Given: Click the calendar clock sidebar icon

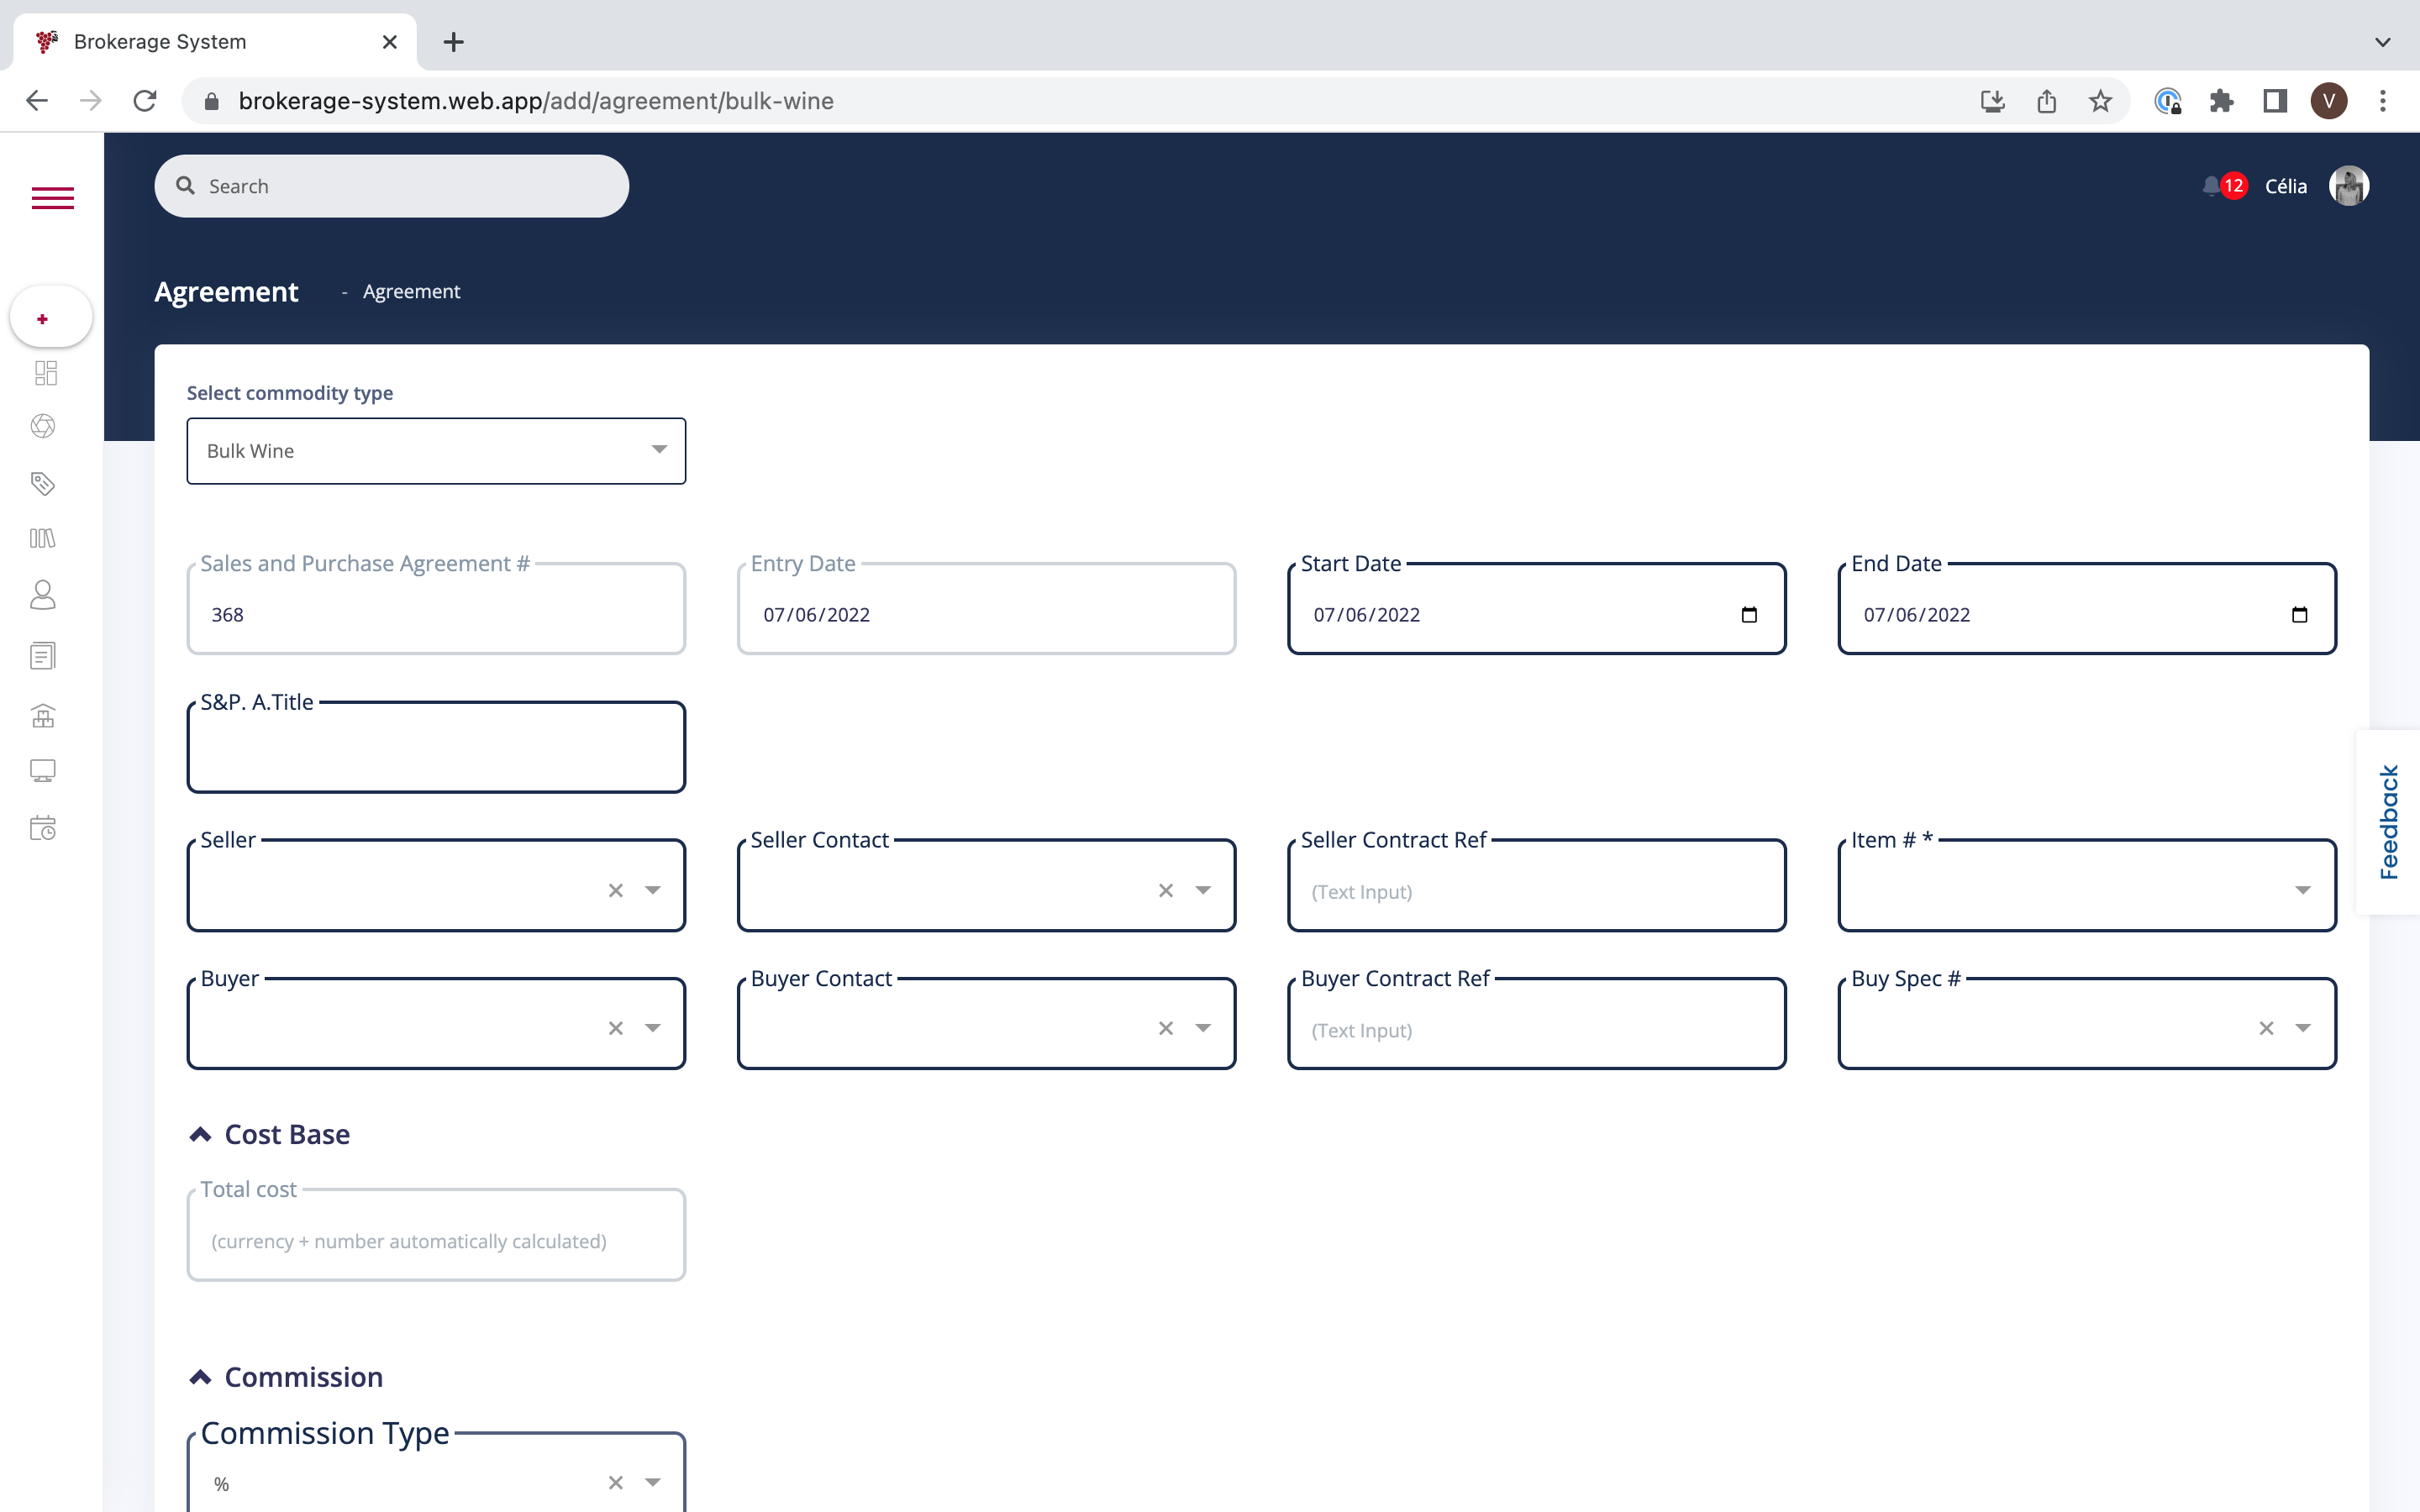Looking at the screenshot, I should (43, 828).
